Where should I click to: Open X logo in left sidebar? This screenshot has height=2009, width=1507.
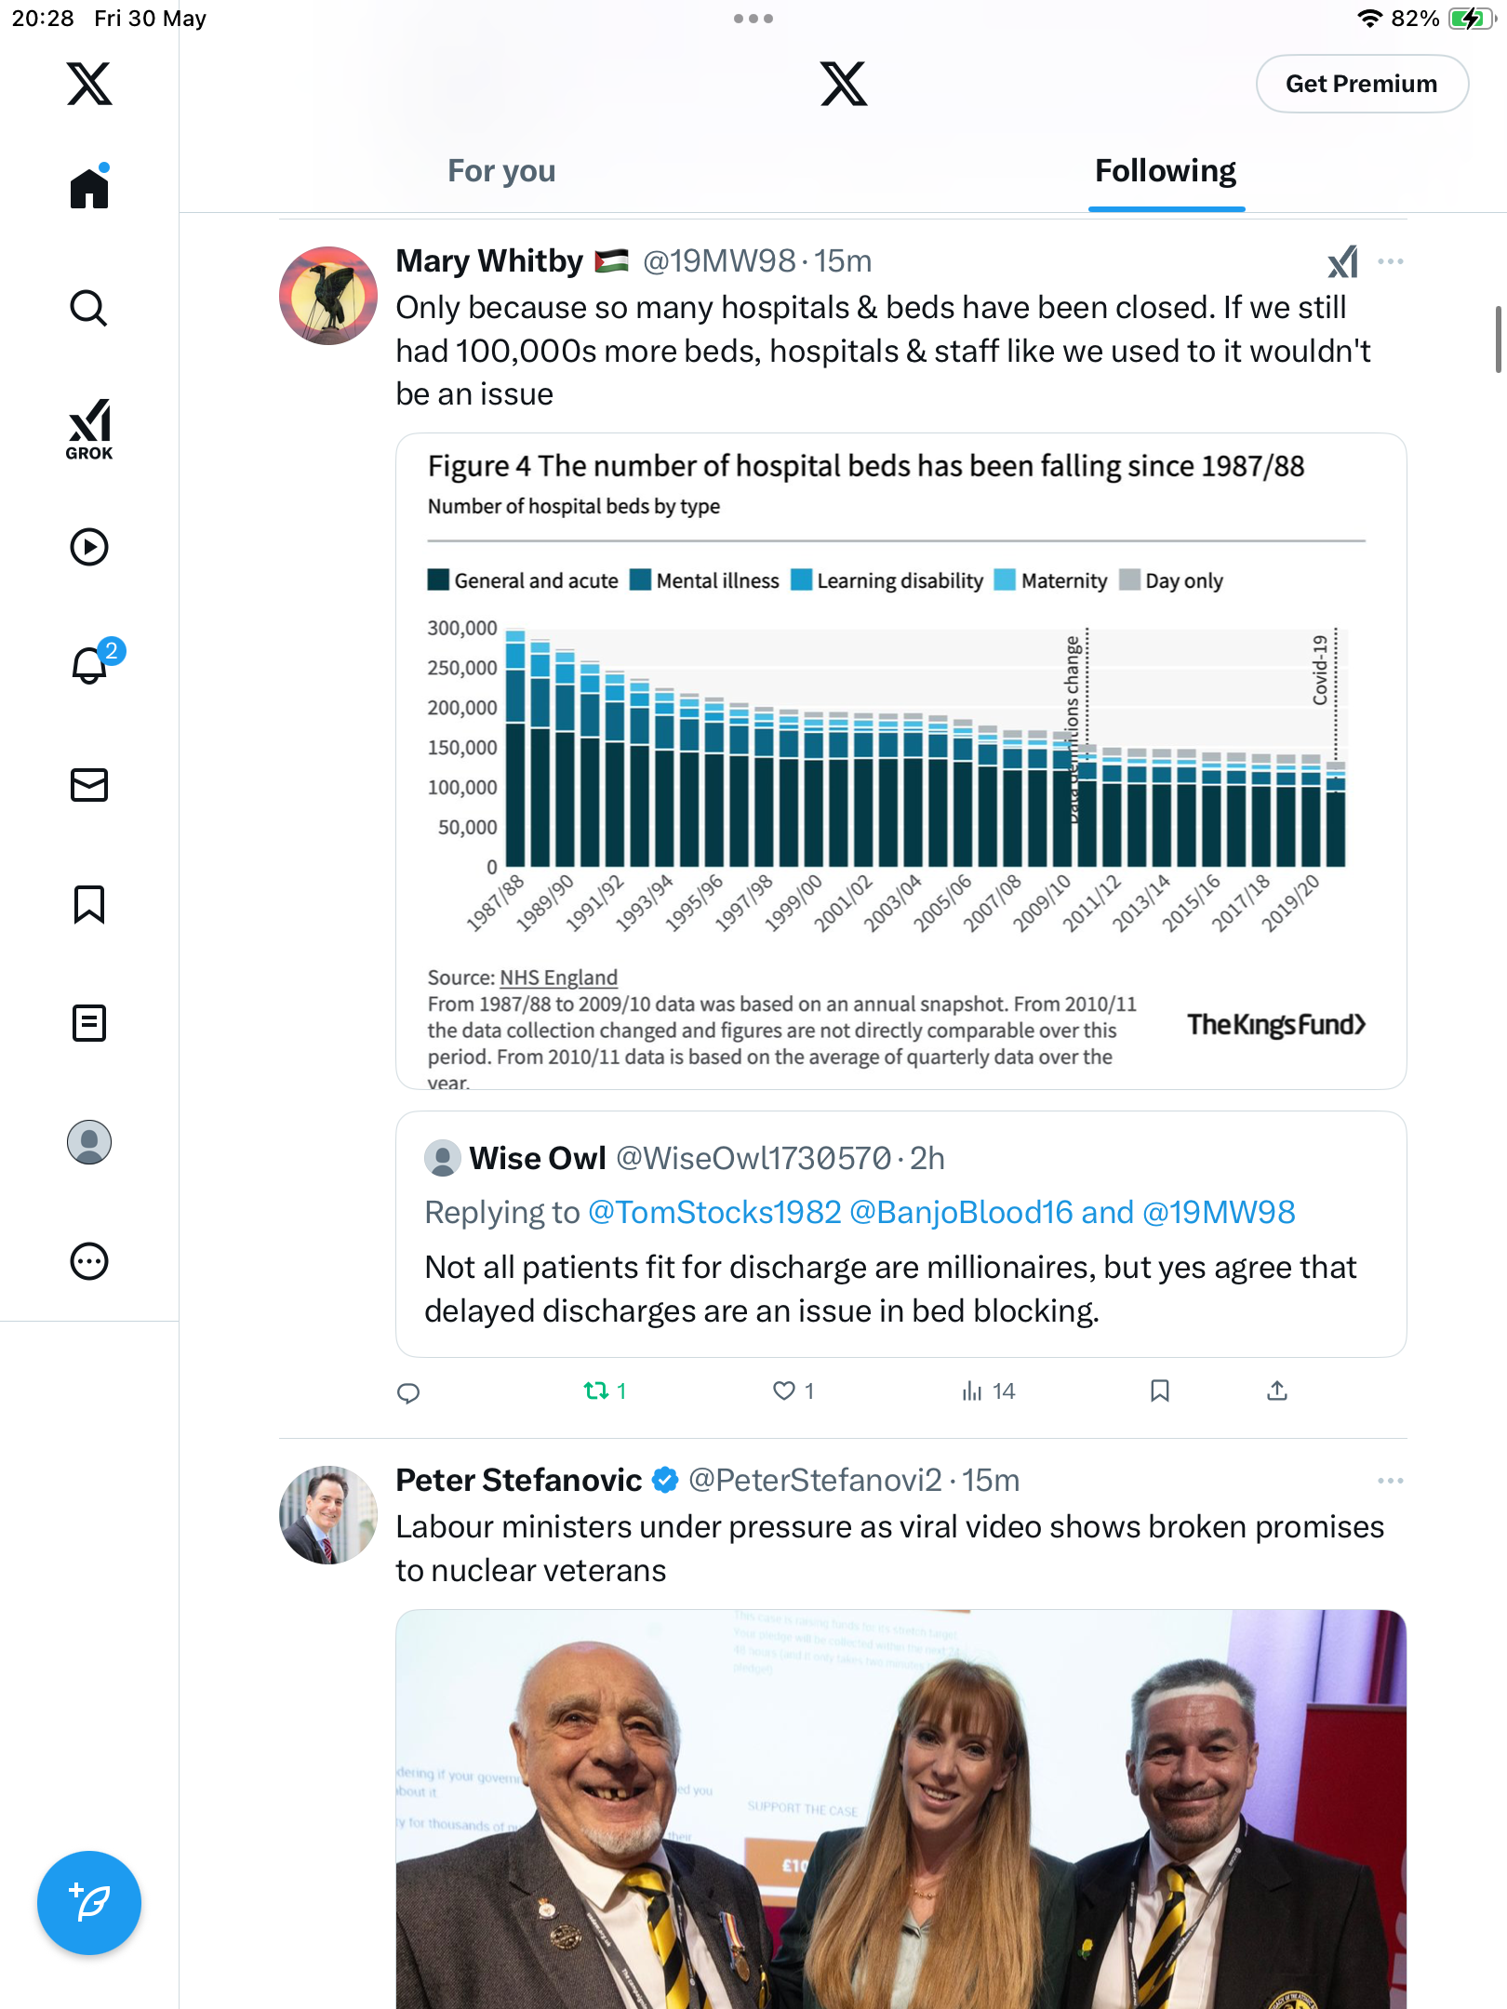click(89, 84)
